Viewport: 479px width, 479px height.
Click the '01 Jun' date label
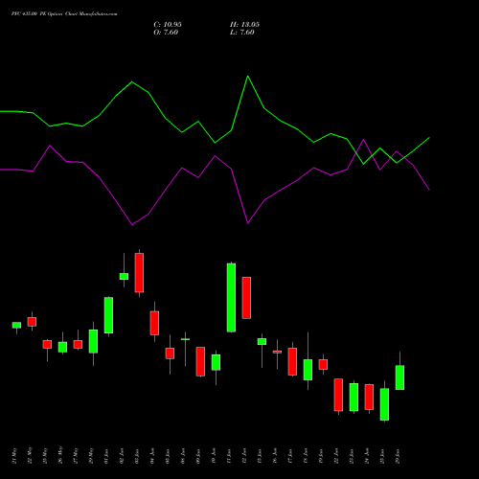(106, 456)
